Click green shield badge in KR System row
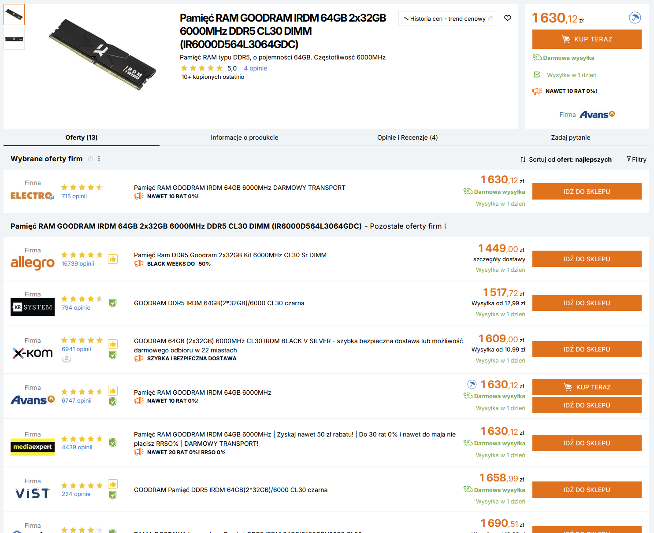The width and height of the screenshot is (654, 533). click(x=113, y=303)
